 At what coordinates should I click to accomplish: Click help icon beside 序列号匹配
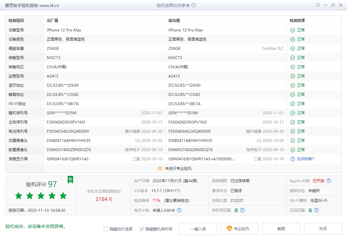click(x=242, y=210)
